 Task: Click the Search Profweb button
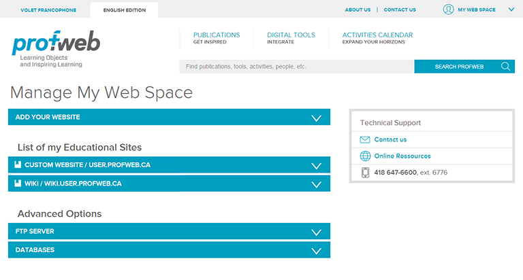click(464, 66)
